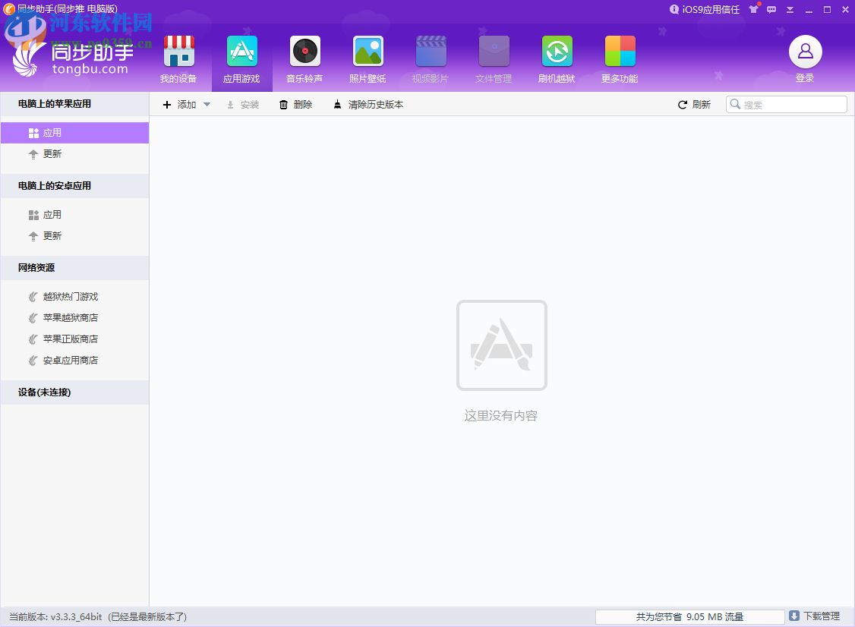Image resolution: width=855 pixels, height=627 pixels.
Task: Open 下载管理 download manager
Action: click(x=815, y=616)
